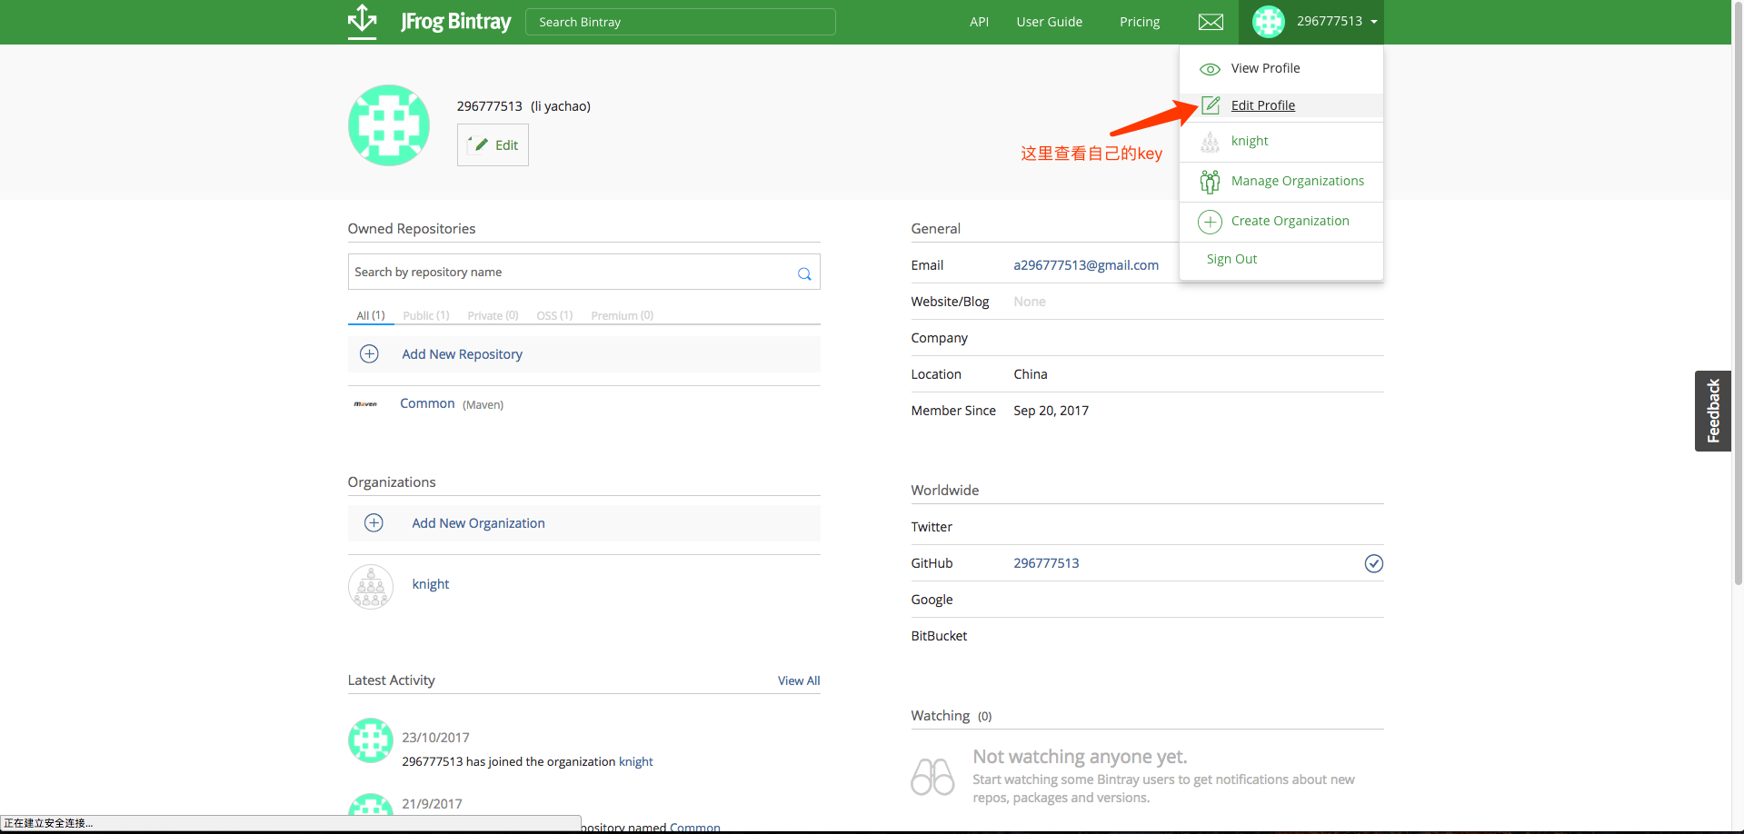1744x834 pixels.
Task: Switch to the OSS (1) tab
Action: 554,315
